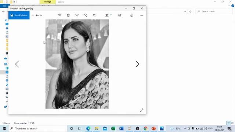Image resolution: width=235 pixels, height=132 pixels.
Task: Switch Explorer to large icons view
Action: pos(232,123)
